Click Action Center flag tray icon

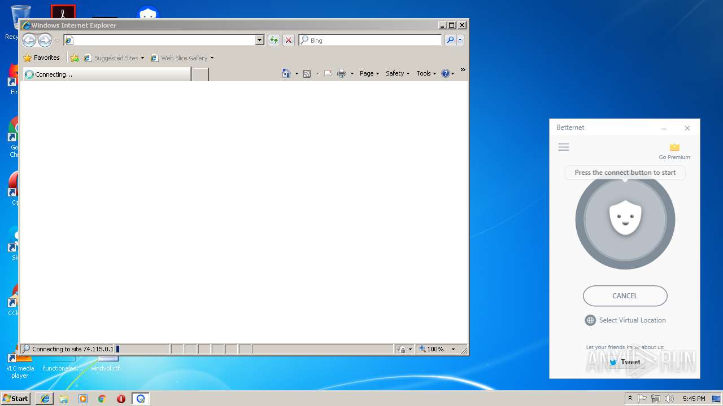coord(642,399)
